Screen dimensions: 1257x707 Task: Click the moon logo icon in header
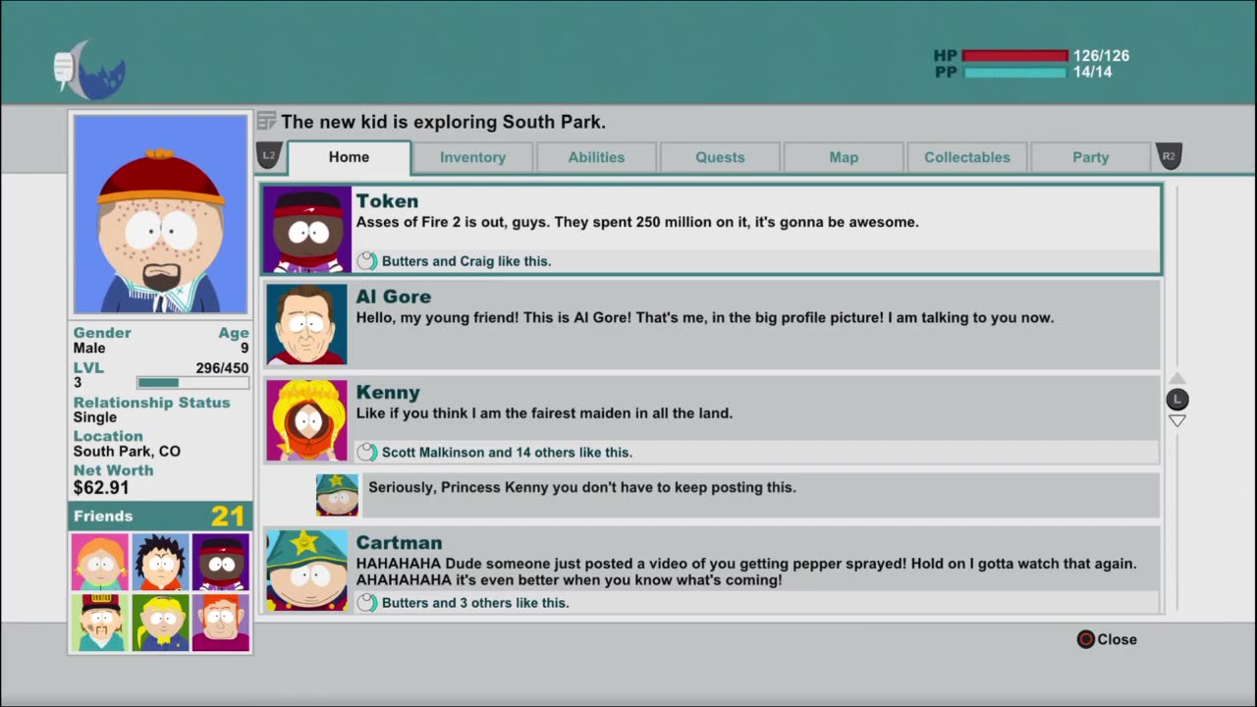89,71
